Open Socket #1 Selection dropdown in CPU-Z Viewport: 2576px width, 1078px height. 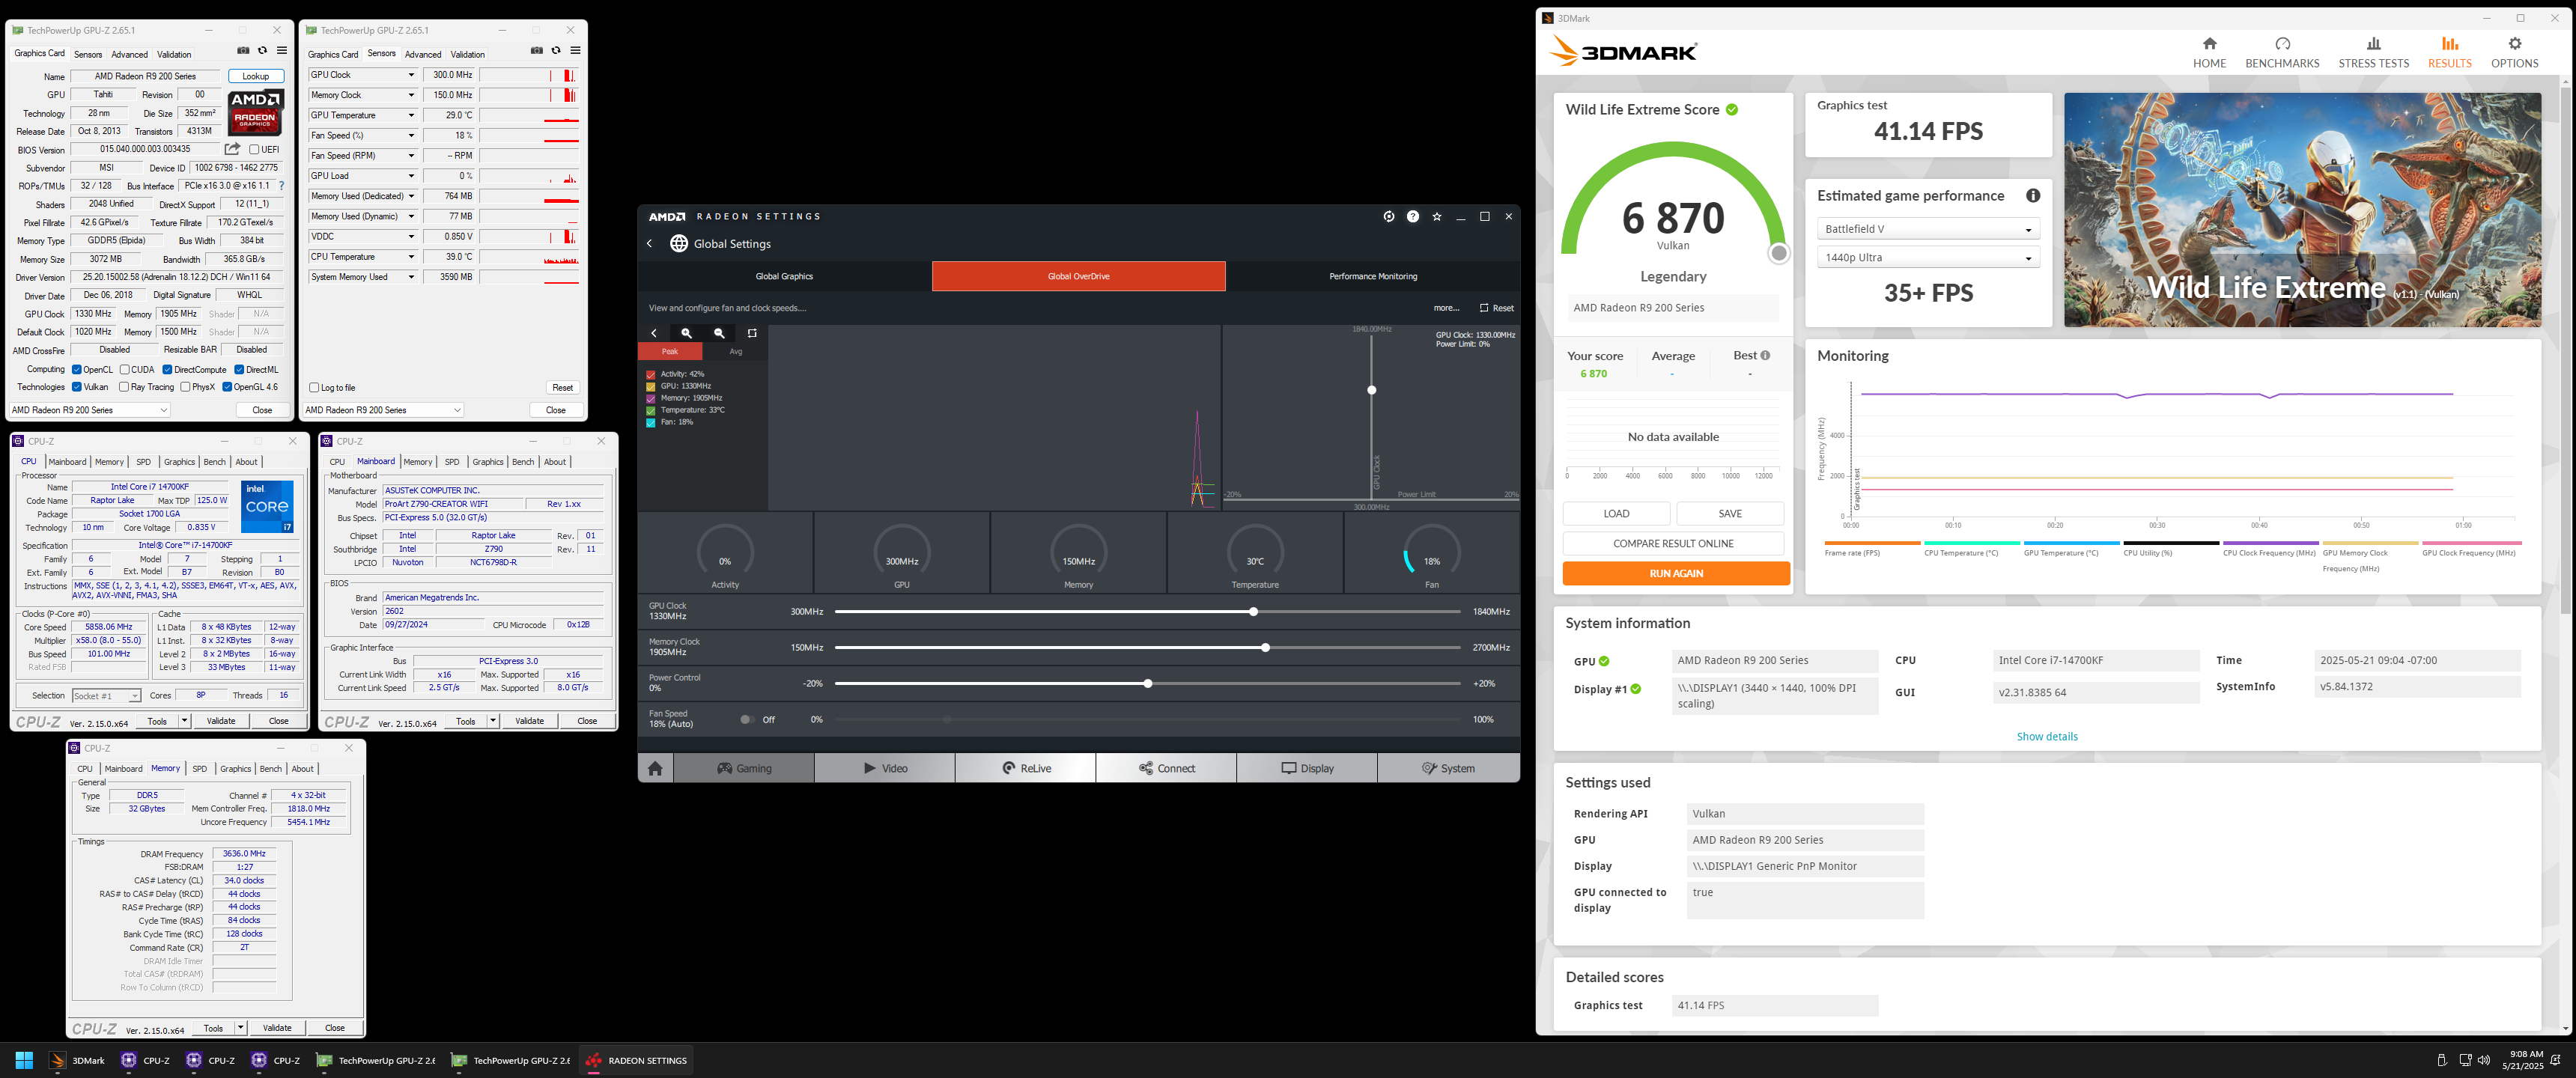click(106, 695)
